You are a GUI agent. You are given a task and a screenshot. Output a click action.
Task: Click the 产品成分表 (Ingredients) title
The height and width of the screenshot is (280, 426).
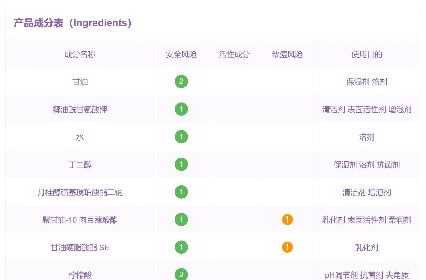72,23
